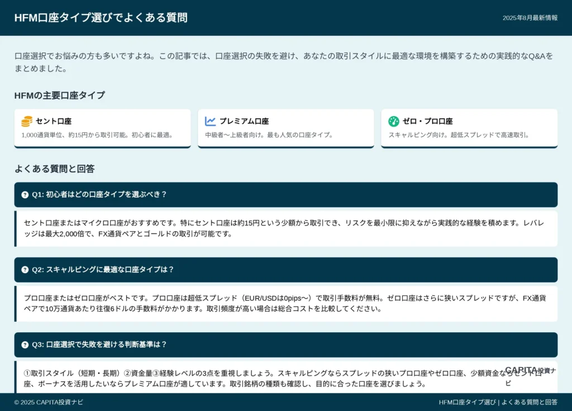Click the よくある質問と回答 section heading
572x411 pixels.
(54, 169)
